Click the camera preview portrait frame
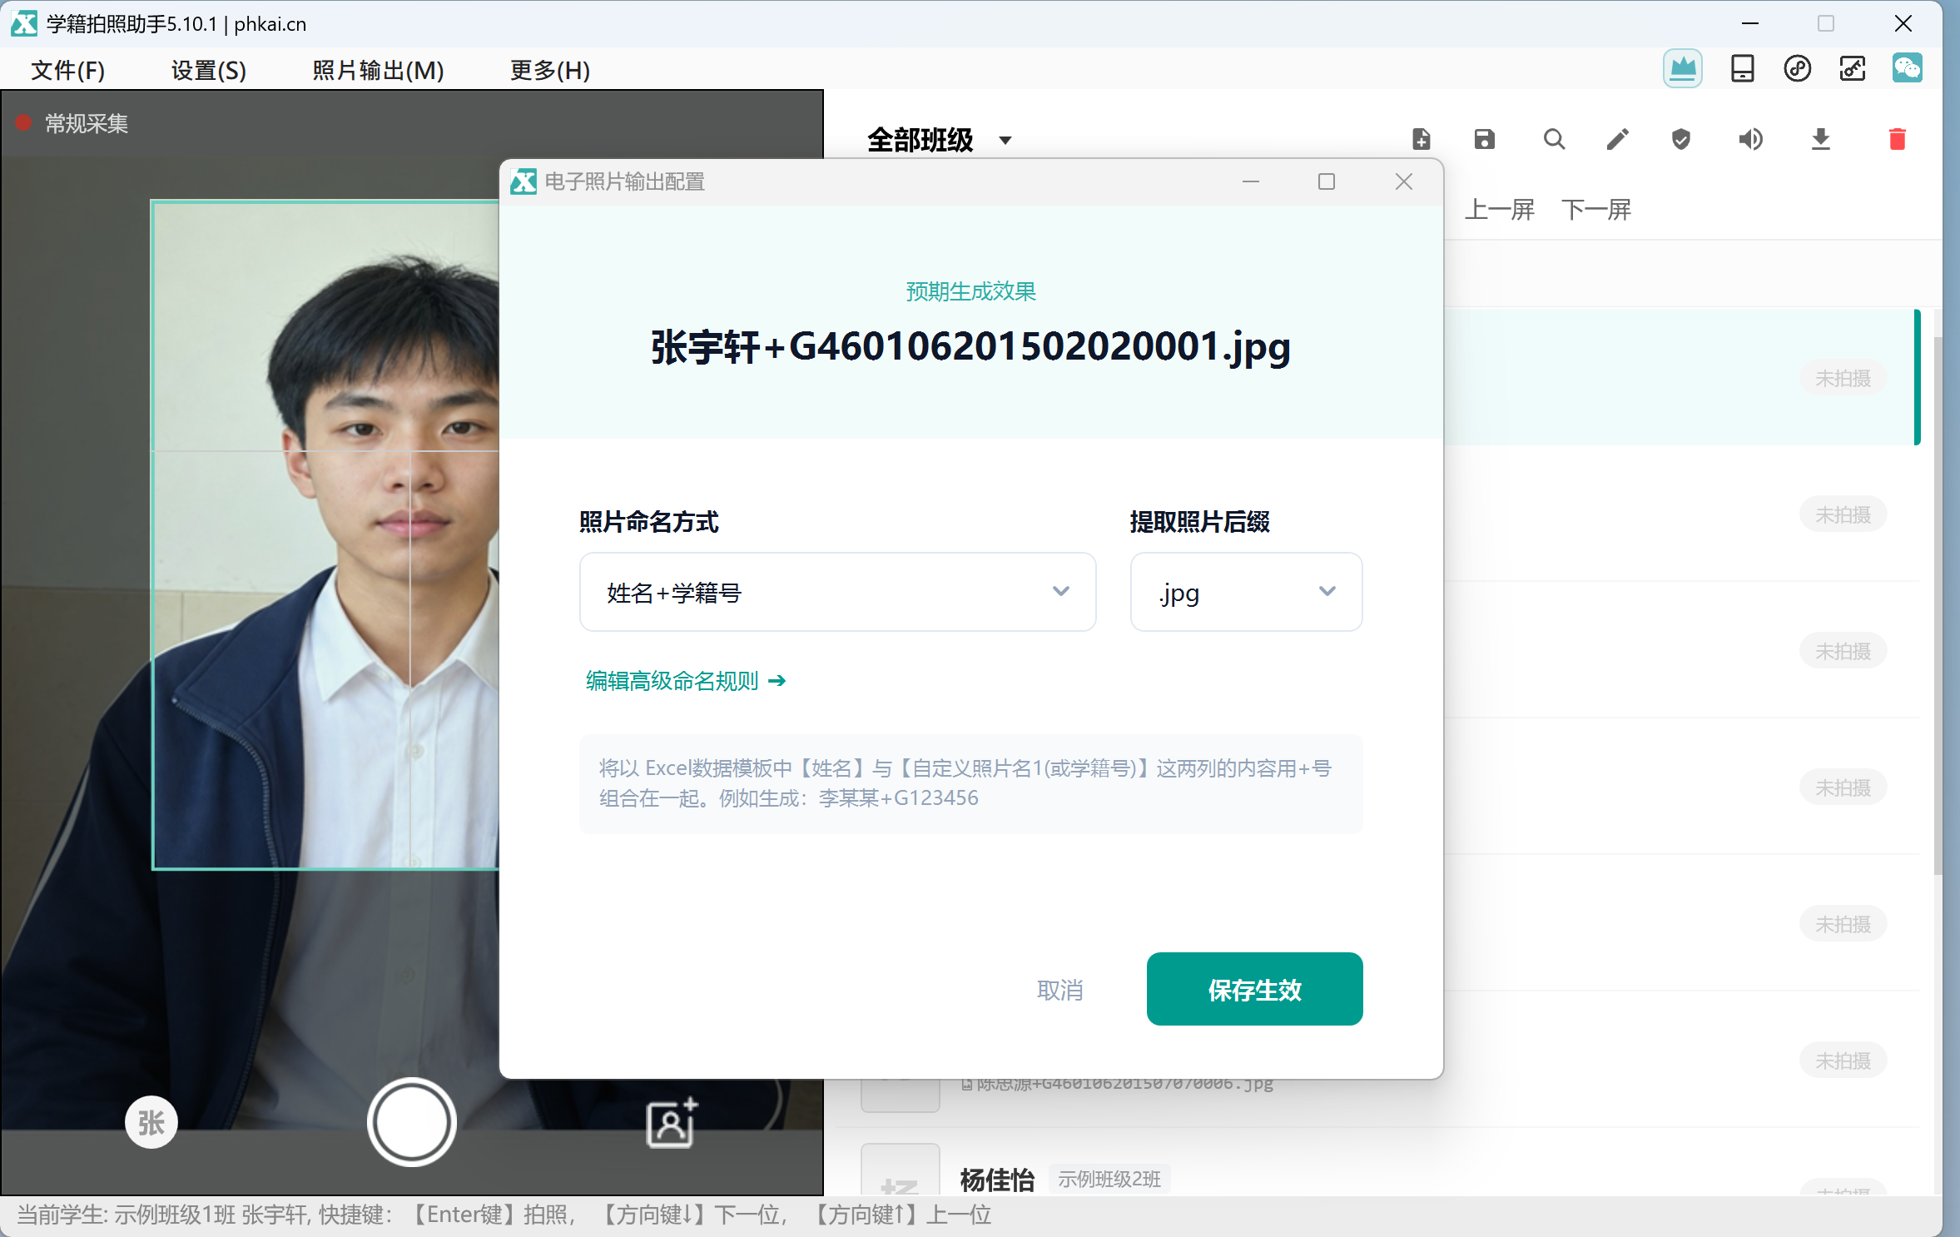 (325, 534)
